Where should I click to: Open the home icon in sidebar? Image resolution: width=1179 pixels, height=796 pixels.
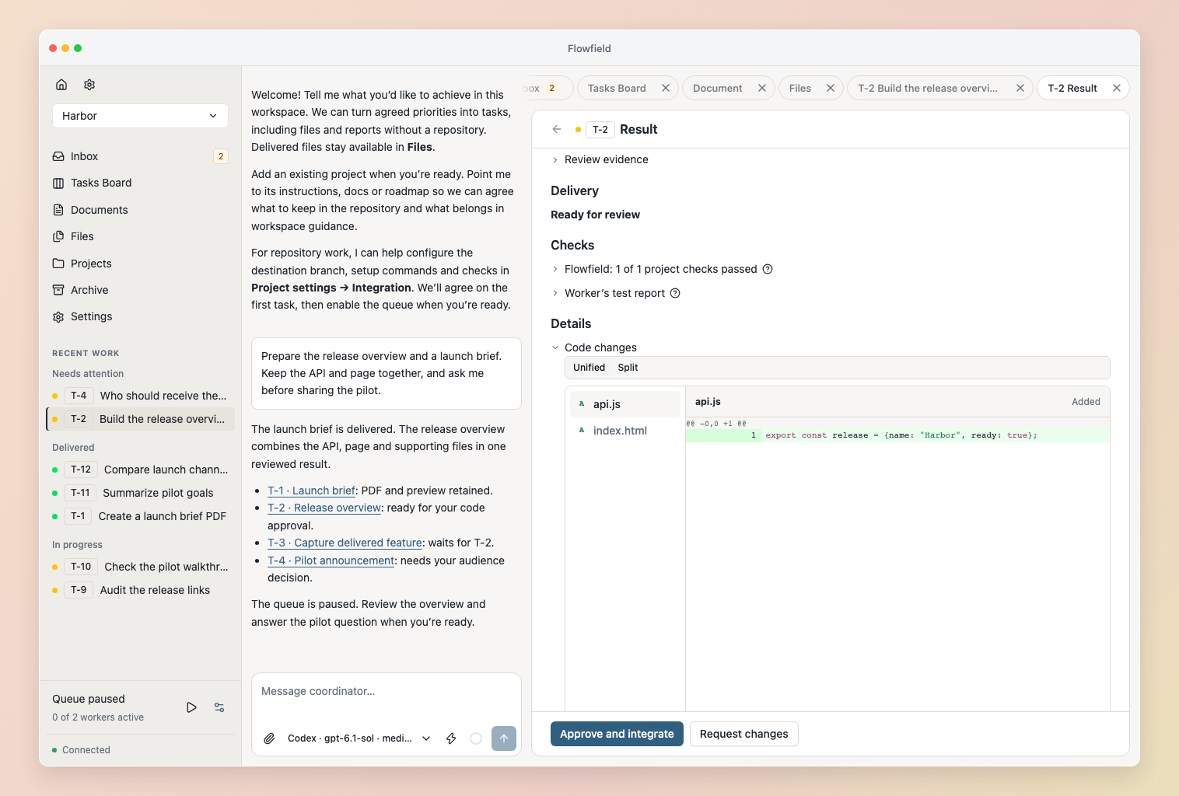(x=61, y=85)
